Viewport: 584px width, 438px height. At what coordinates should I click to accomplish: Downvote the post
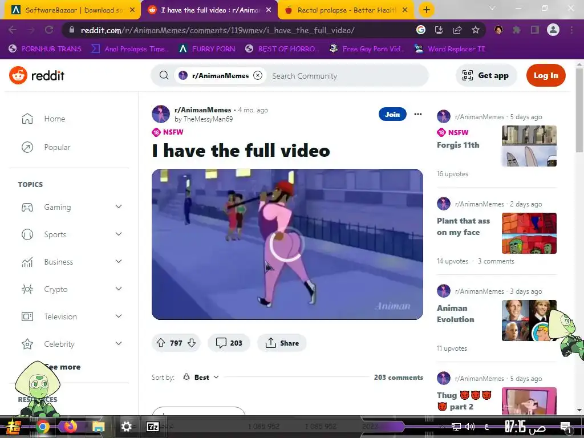pos(192,343)
